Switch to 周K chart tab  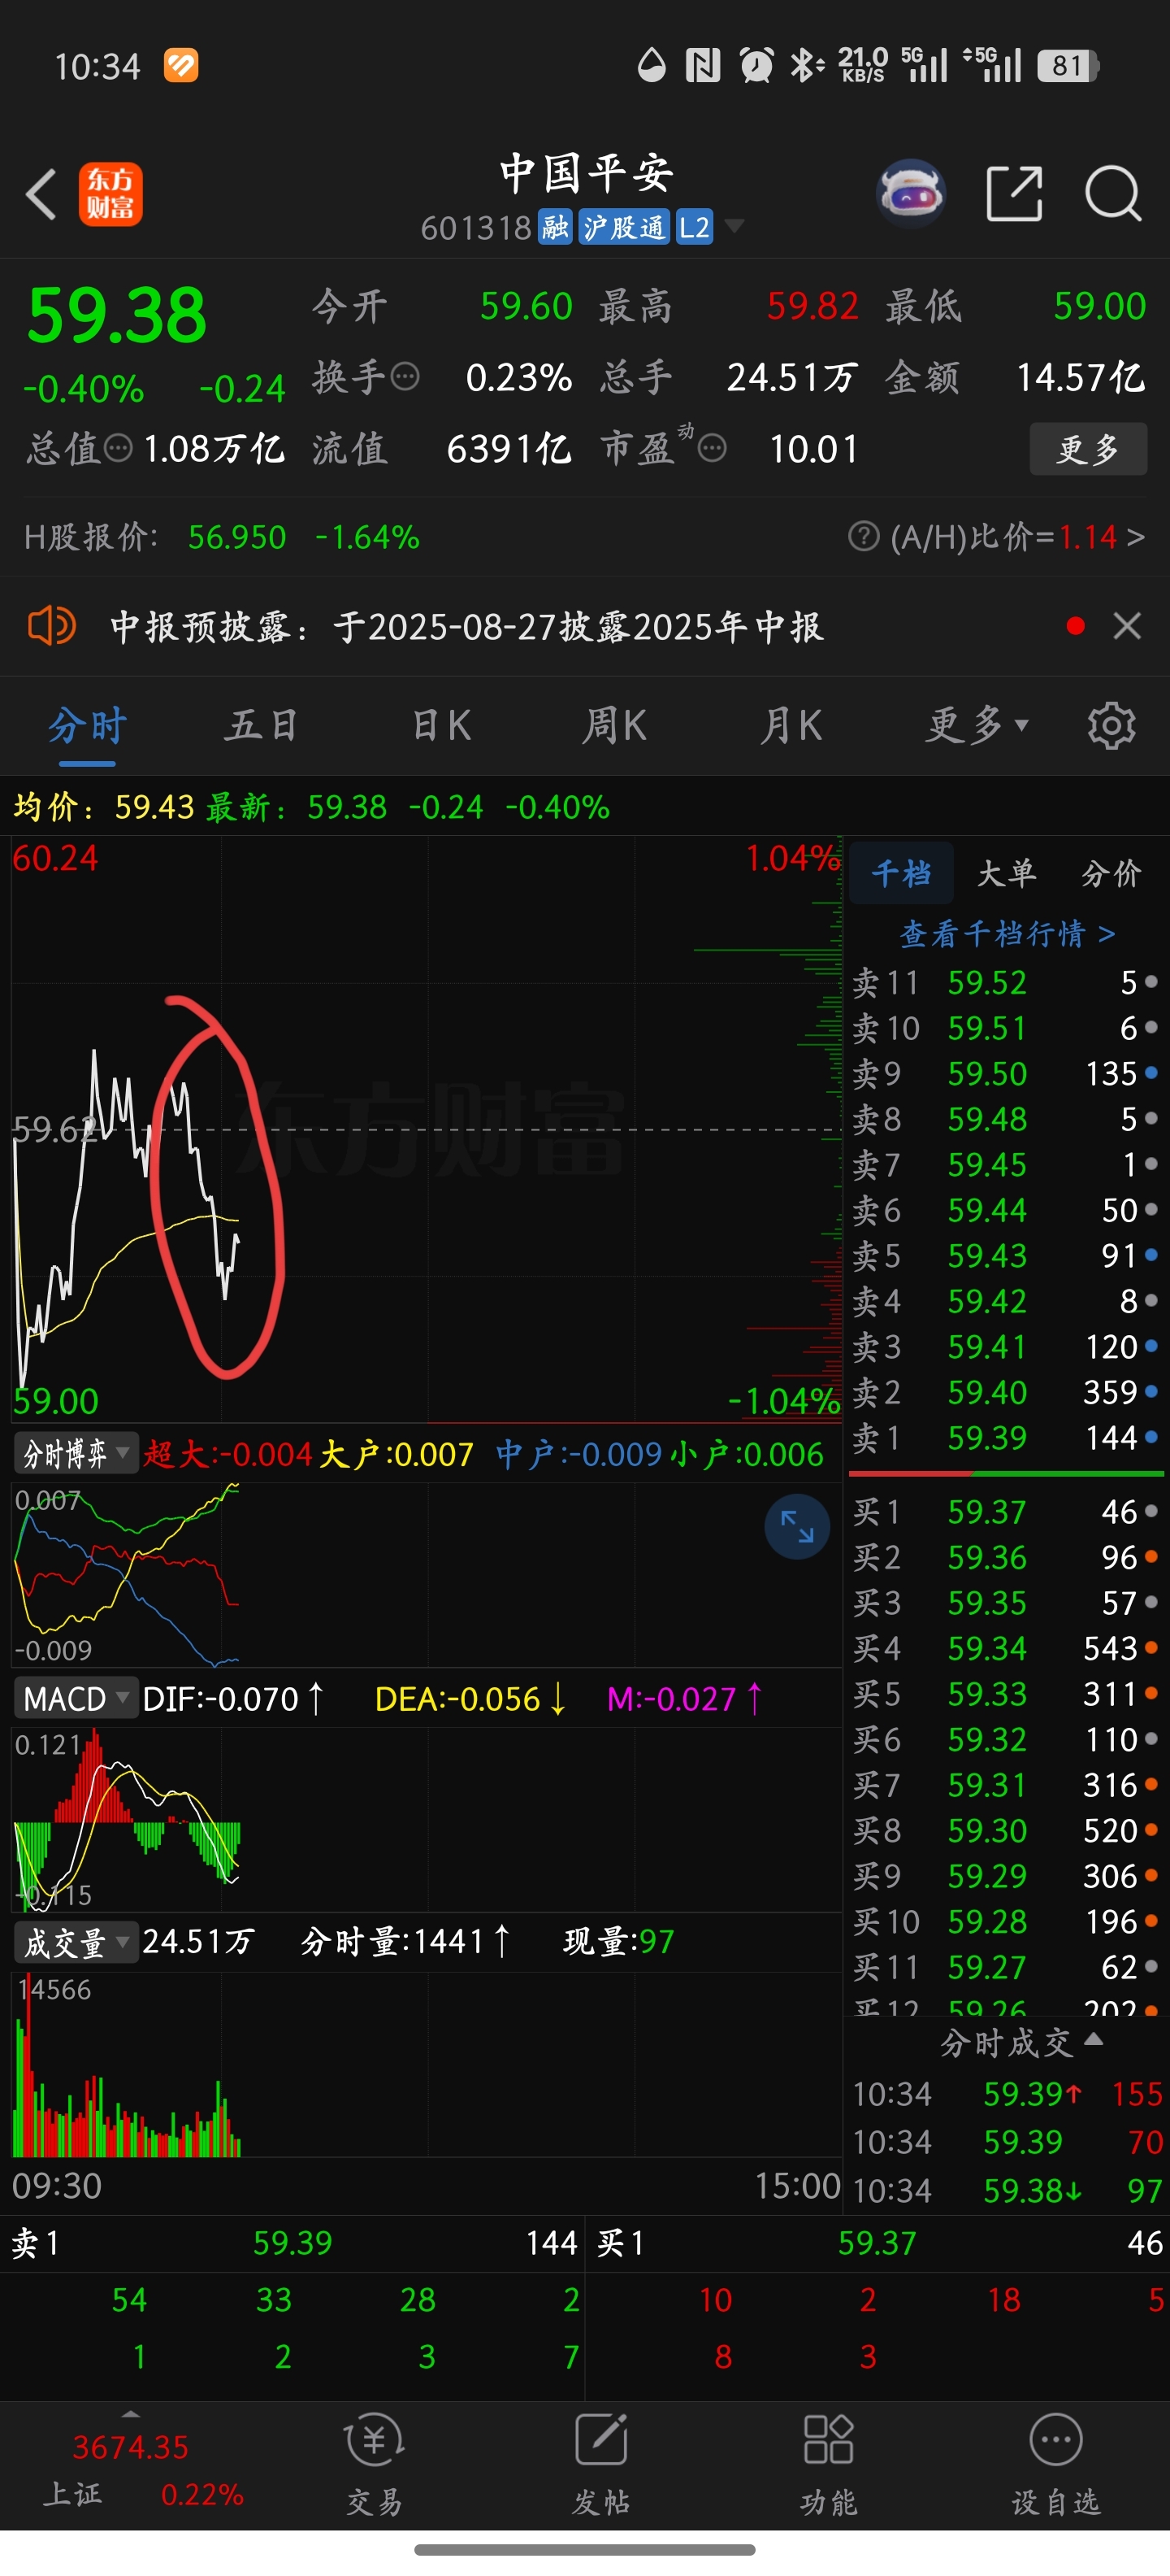(x=616, y=725)
